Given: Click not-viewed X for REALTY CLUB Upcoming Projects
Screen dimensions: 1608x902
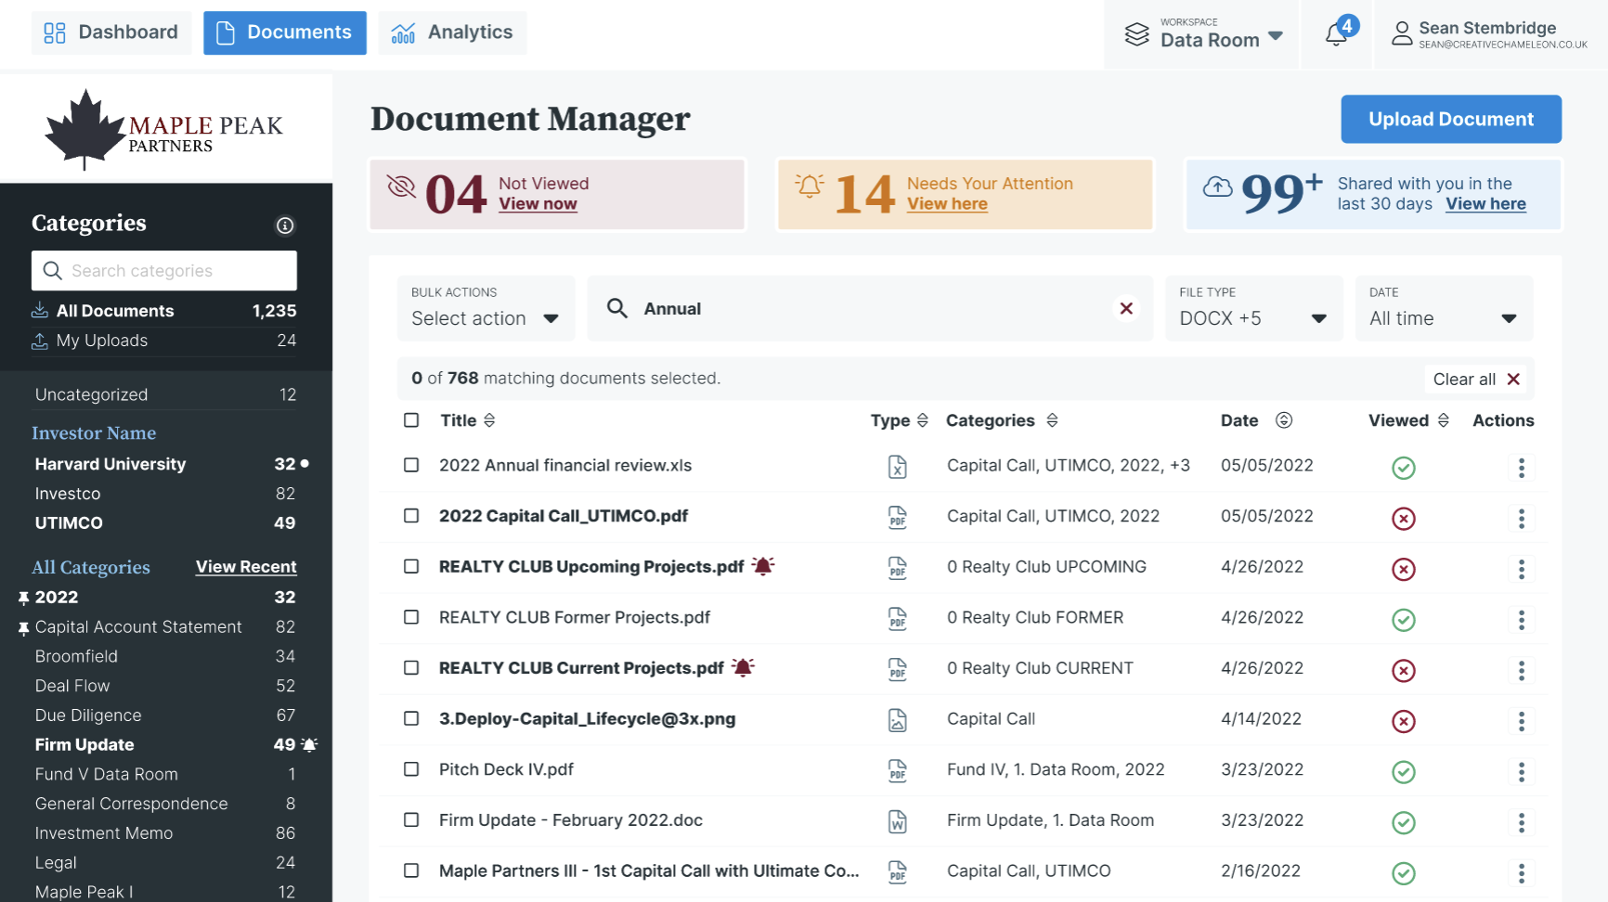Looking at the screenshot, I should point(1404,569).
